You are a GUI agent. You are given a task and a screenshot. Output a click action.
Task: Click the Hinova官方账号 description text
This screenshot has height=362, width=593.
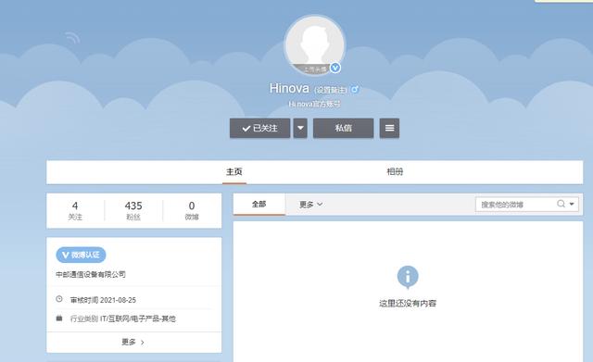315,104
